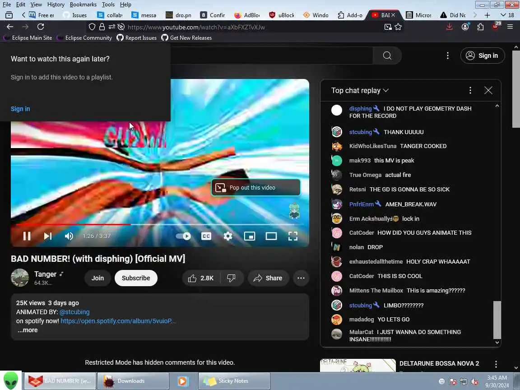Screen dimensions: 520x390
Task: Open the Spotify album link
Action: [118, 321]
